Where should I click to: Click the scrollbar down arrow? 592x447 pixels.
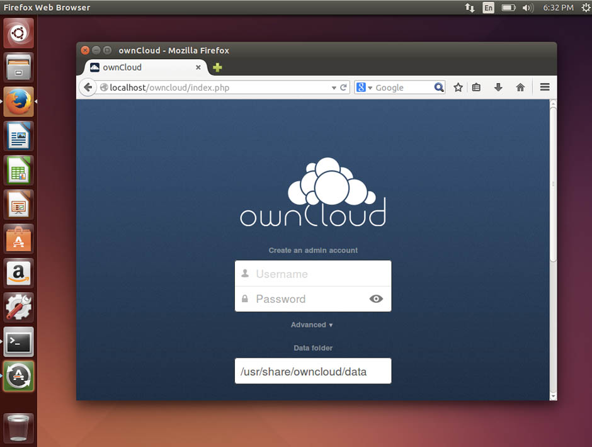pos(553,397)
